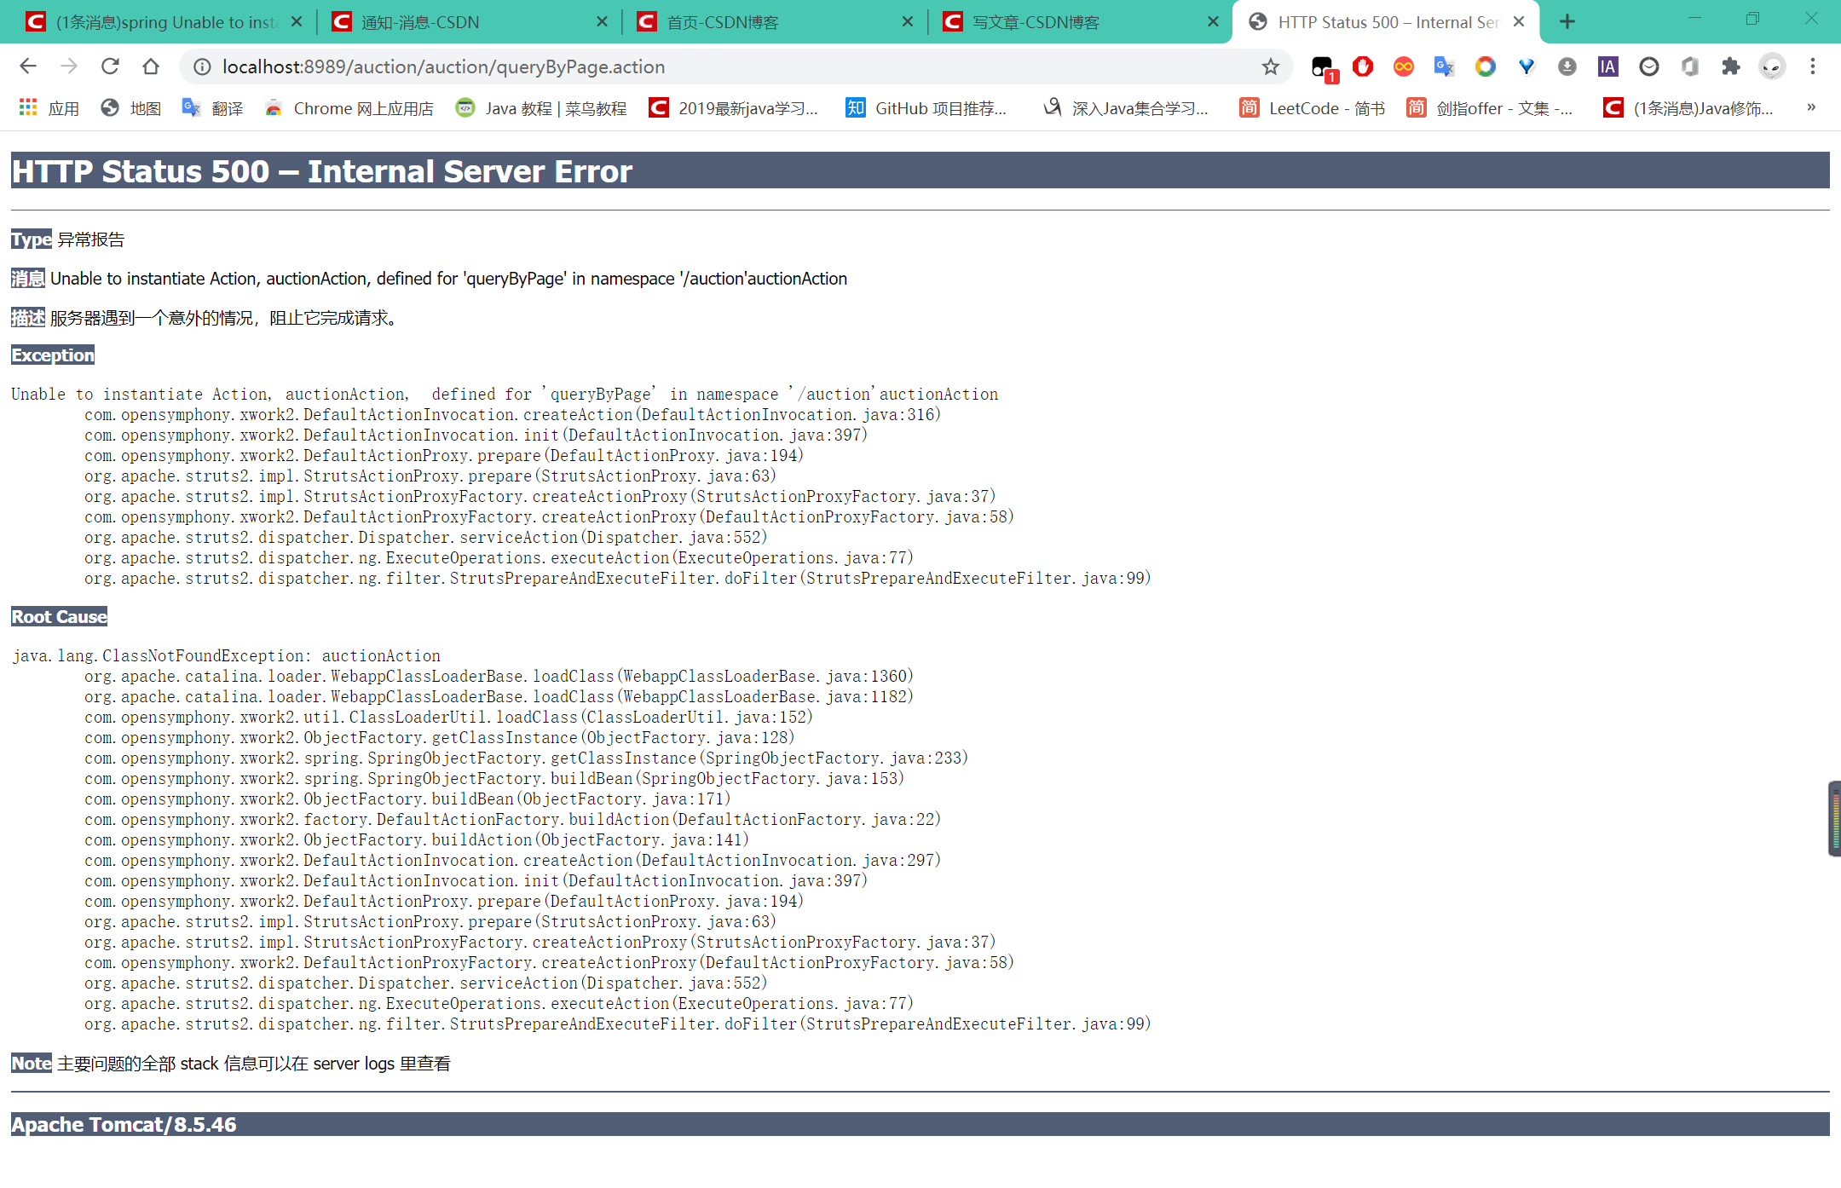Reload the current error page
This screenshot has height=1188, width=1841.
point(110,66)
